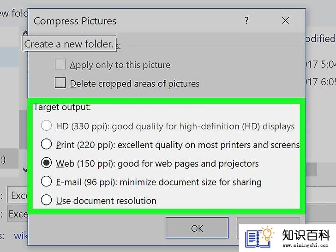Choose Print (220 ppi) target output
336x252 pixels.
[46, 144]
